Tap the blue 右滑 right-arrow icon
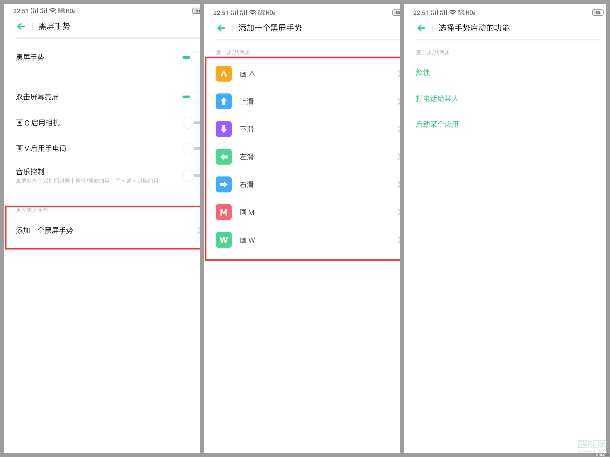Screen dimensions: 610x457 point(224,184)
